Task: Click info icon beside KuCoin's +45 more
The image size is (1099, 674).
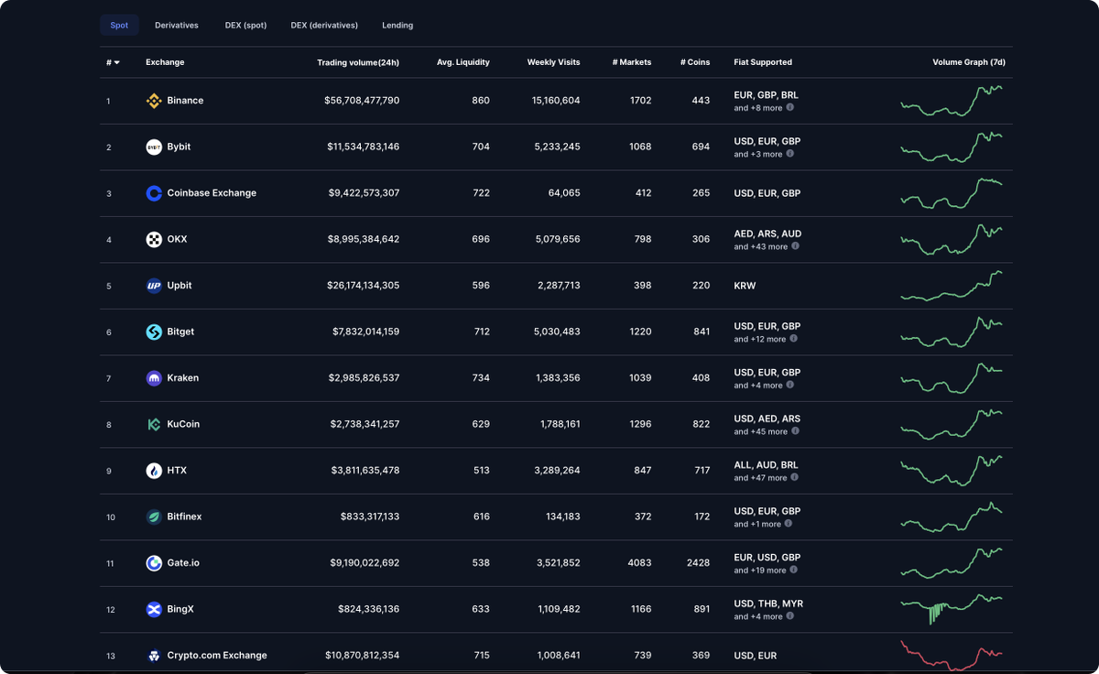Action: tap(795, 430)
